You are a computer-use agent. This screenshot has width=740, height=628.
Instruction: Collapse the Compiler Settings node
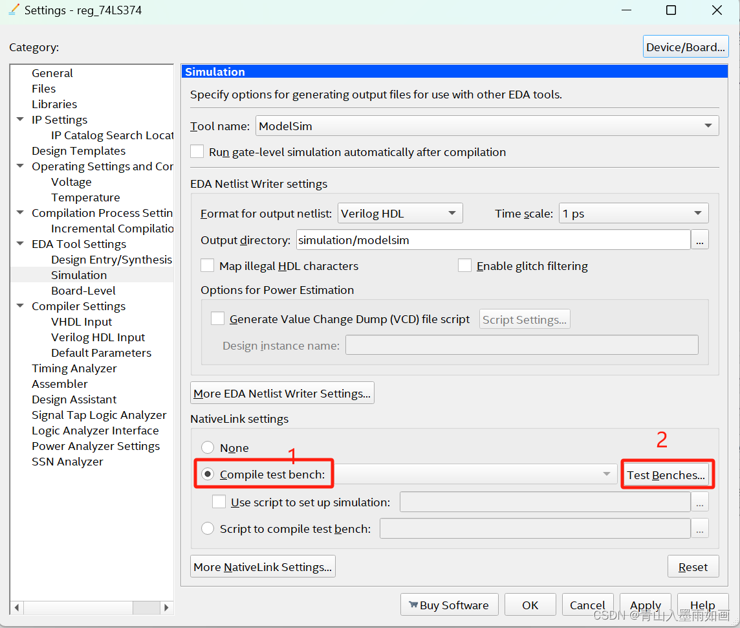[20, 306]
